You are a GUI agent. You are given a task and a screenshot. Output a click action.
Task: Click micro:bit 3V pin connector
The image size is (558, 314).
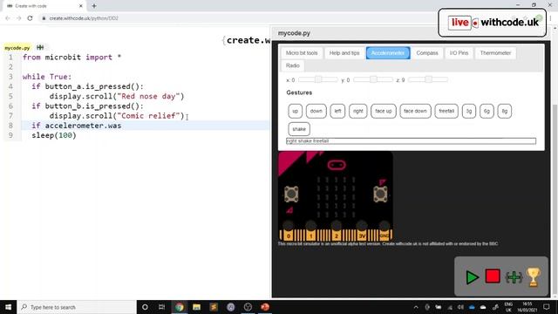click(x=362, y=235)
